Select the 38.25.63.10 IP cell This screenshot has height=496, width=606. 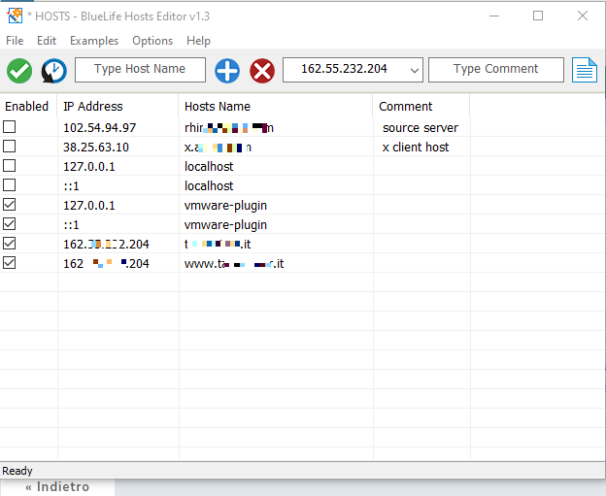tap(96, 148)
